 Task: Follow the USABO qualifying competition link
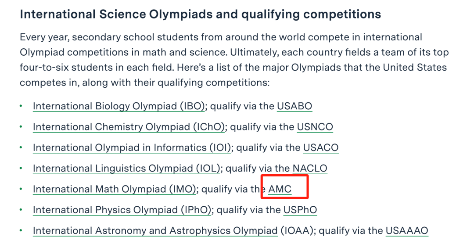pyautogui.click(x=294, y=106)
